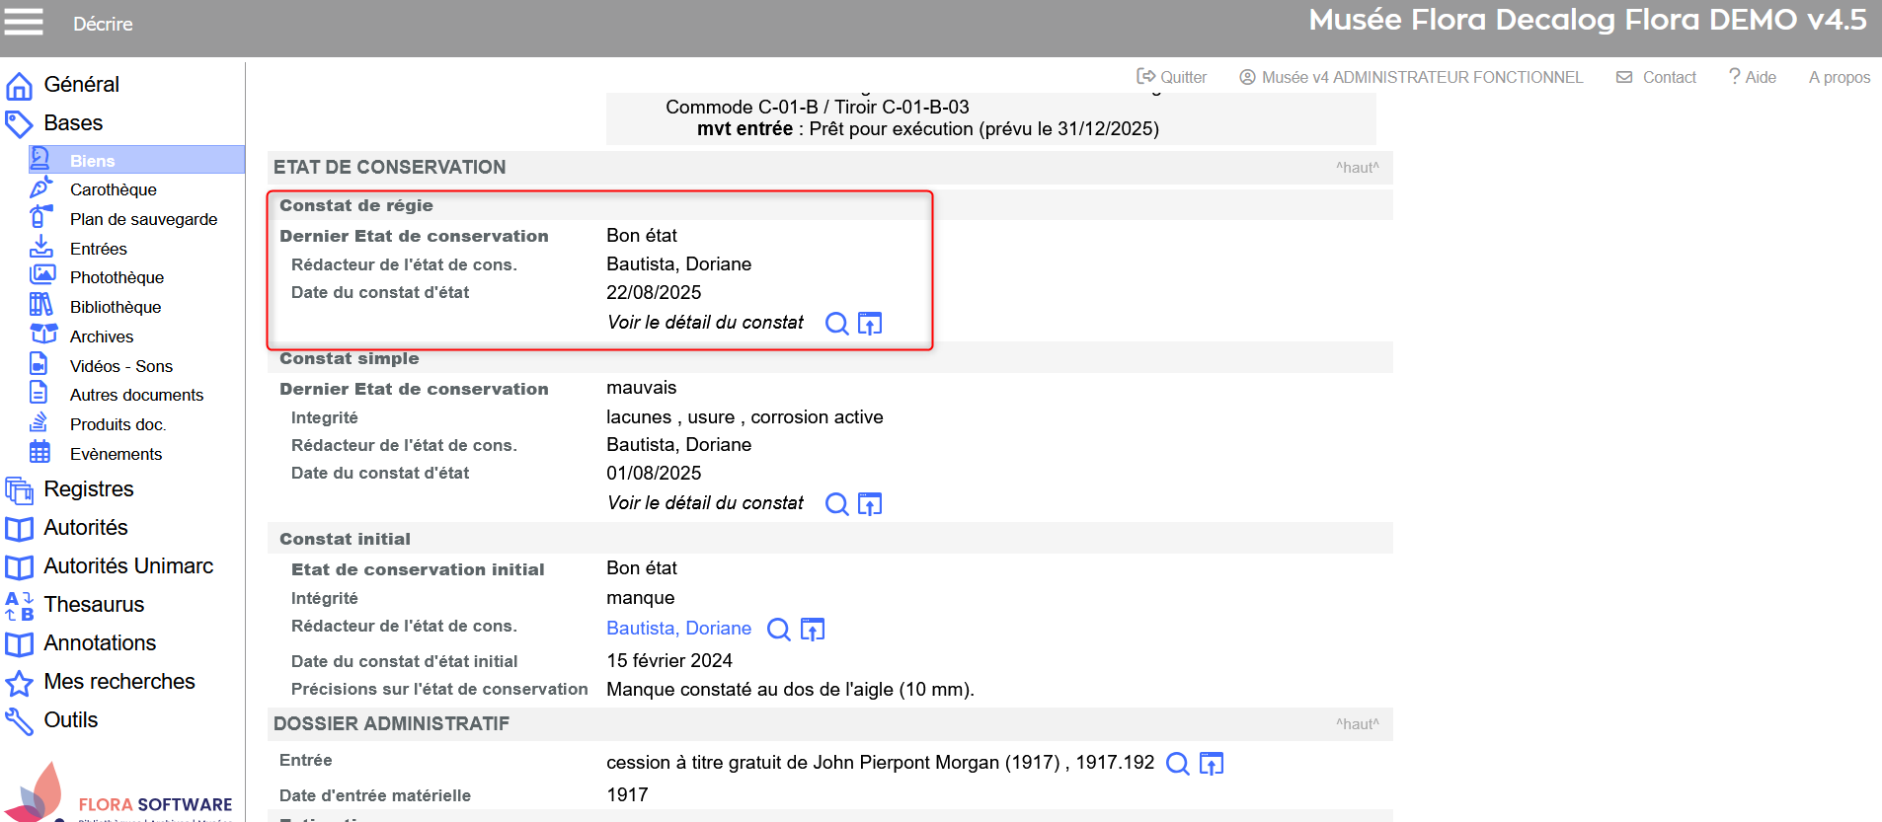This screenshot has width=1882, height=822.
Task: Click magnifier icon beside Entrée 1917.192
Action: [x=1177, y=764]
